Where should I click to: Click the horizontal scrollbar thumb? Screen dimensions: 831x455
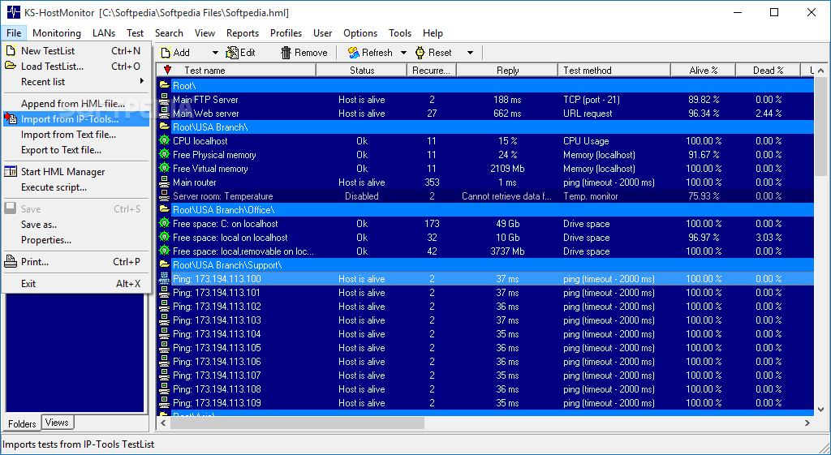click(x=298, y=423)
